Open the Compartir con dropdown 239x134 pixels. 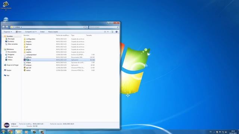pos(31,32)
